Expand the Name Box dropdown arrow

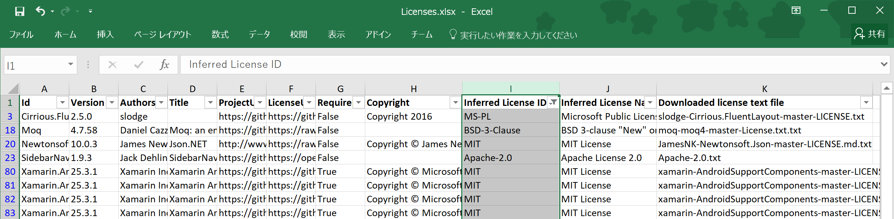(70, 65)
